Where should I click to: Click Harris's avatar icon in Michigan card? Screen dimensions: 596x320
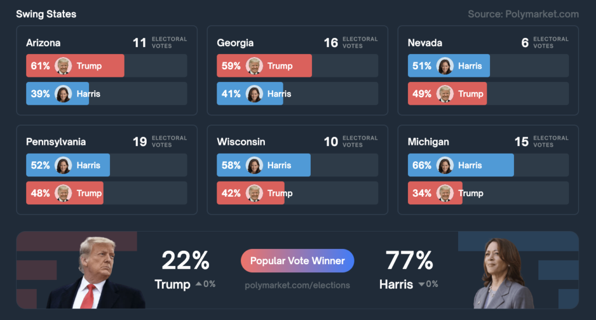[445, 165]
